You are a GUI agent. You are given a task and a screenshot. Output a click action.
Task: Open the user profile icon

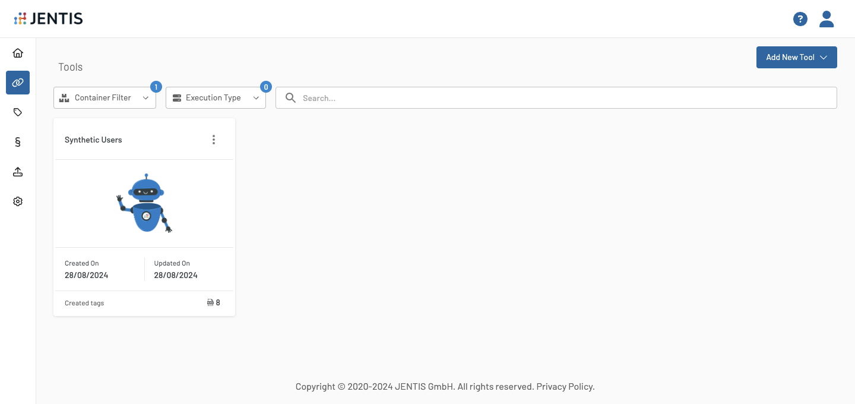(x=826, y=19)
